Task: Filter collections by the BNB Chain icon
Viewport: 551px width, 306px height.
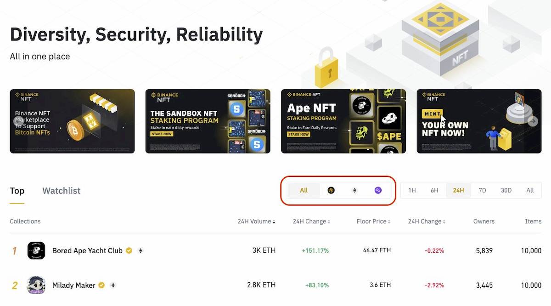Action: [x=331, y=190]
